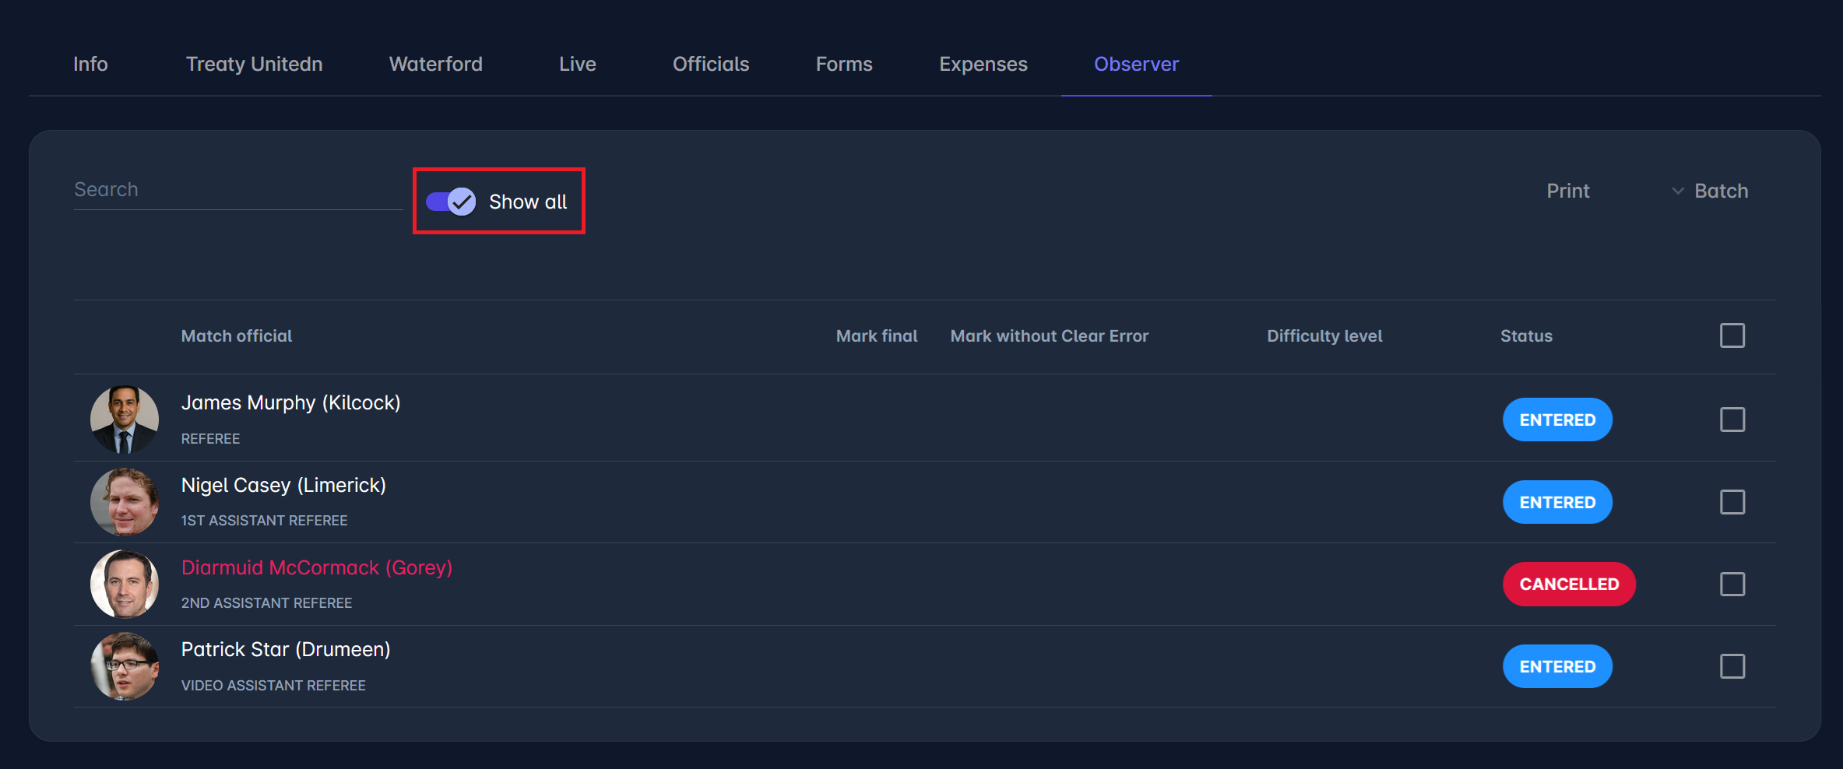The height and width of the screenshot is (769, 1843).
Task: Click Nigel Casey's avatar picture
Action: pyautogui.click(x=125, y=502)
